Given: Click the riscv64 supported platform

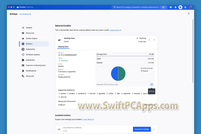Looking at the screenshot, I should point(91,94).
